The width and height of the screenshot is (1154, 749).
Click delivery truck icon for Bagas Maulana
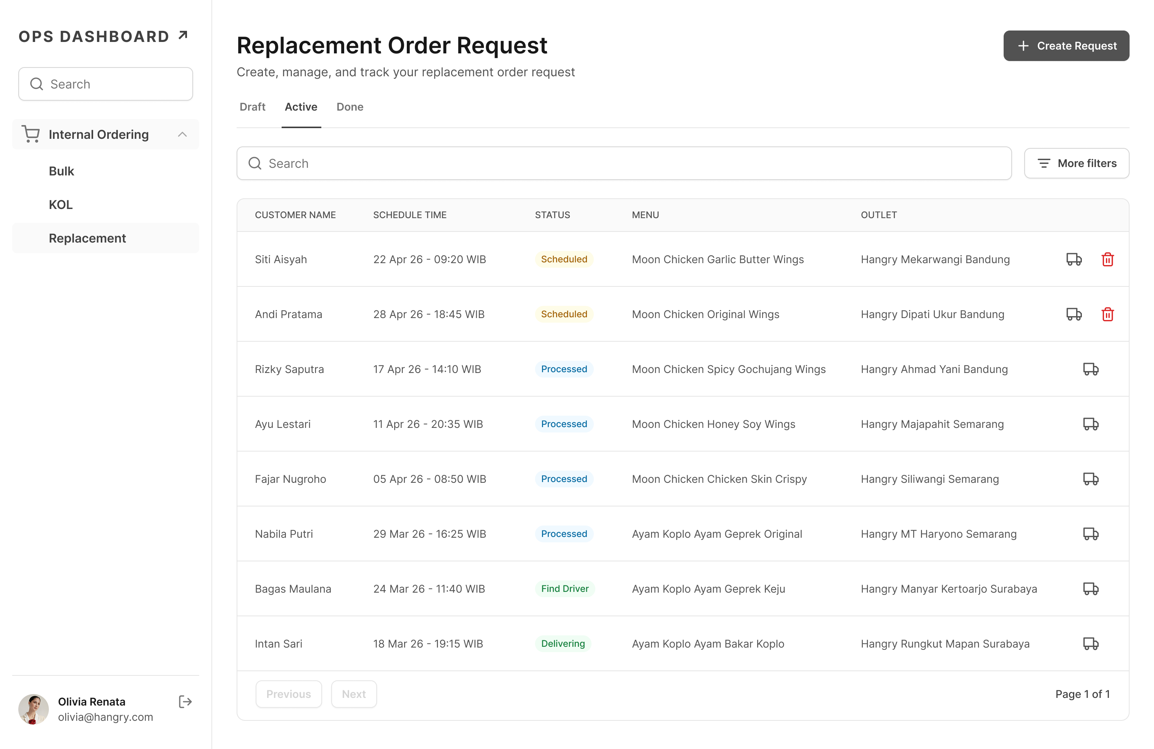[1091, 589]
